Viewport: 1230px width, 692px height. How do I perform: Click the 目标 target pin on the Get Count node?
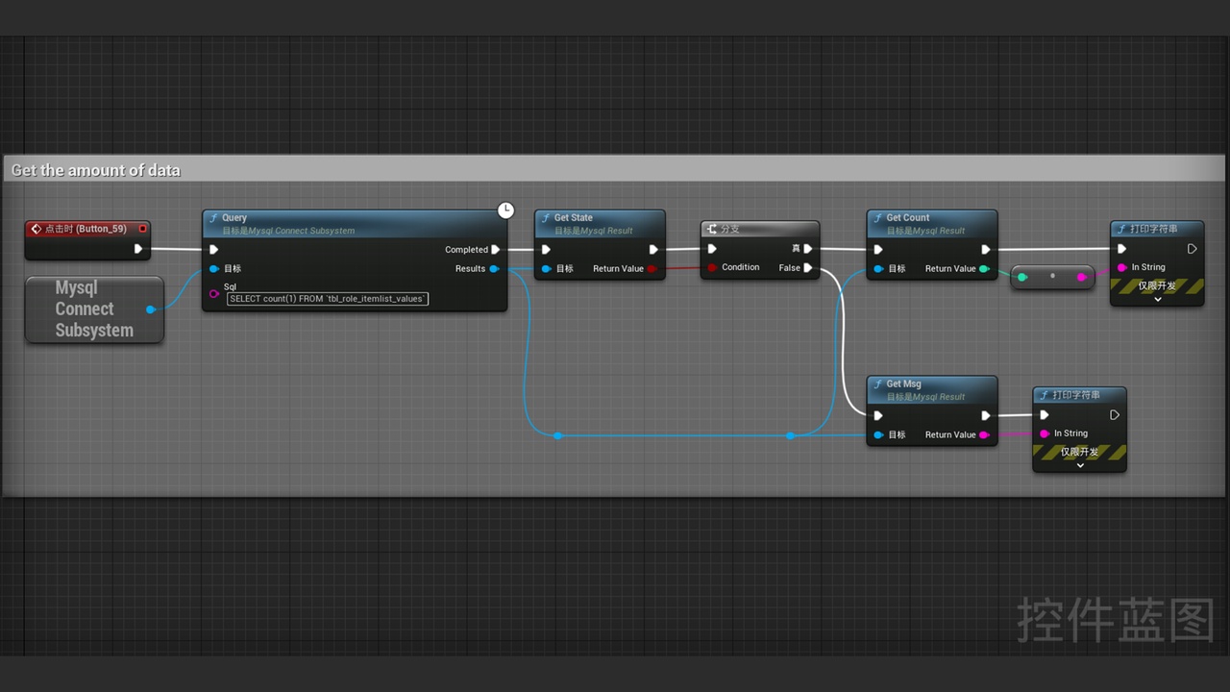(878, 269)
